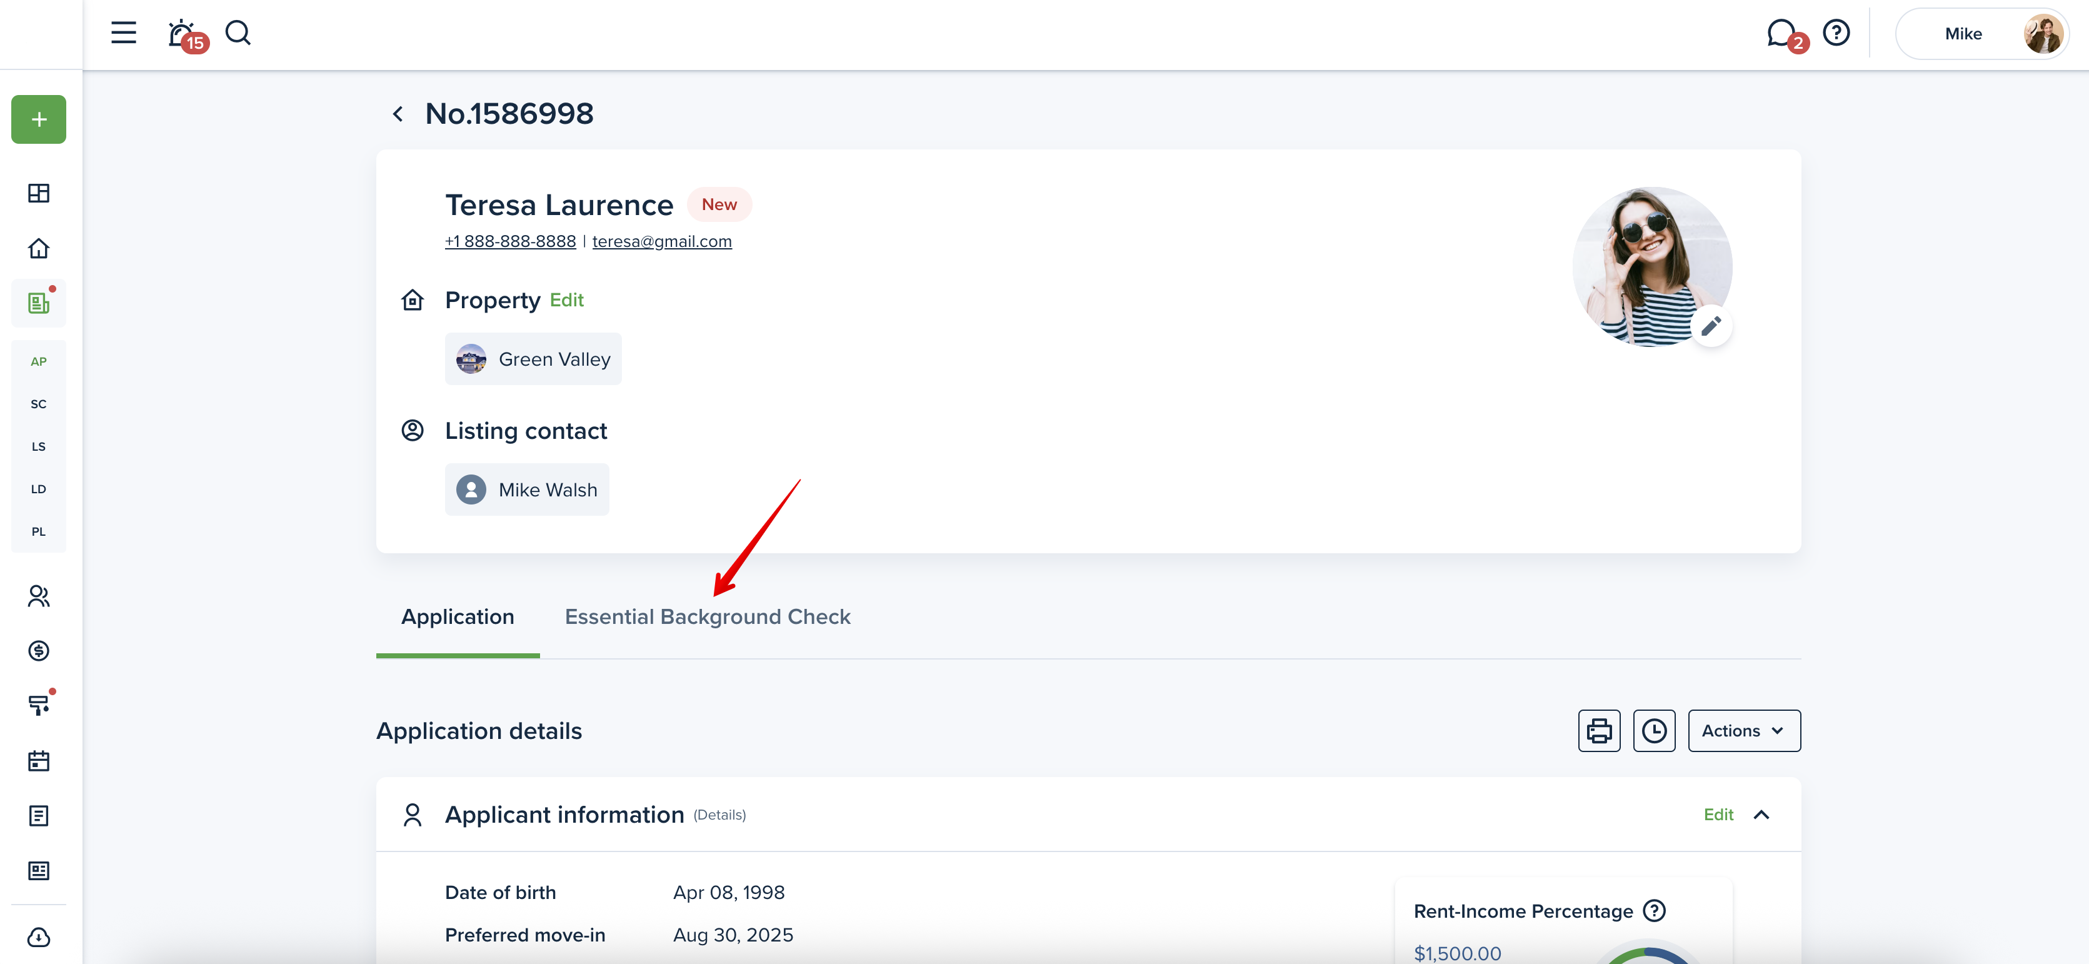This screenshot has width=2089, height=964.
Task: Click the cloud download icon in sidebar
Action: click(39, 938)
